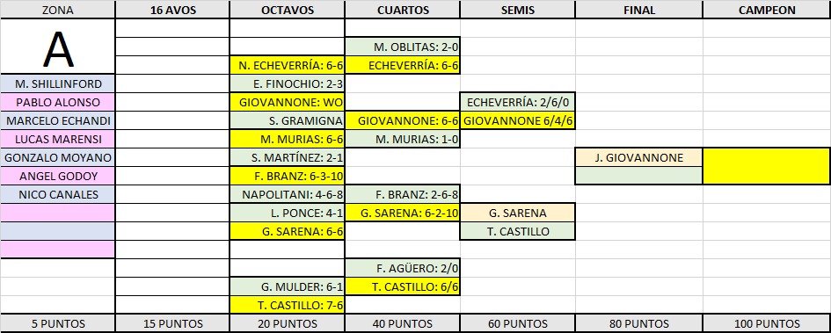Select the GONZALO MOYANO cell

point(58,157)
